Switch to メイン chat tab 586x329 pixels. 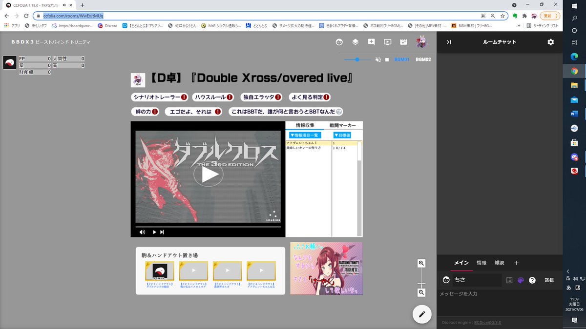click(x=461, y=263)
